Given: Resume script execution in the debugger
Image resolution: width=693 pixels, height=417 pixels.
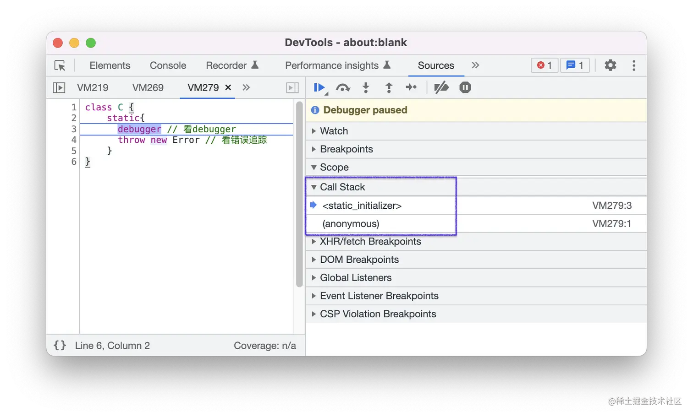Looking at the screenshot, I should coord(319,87).
